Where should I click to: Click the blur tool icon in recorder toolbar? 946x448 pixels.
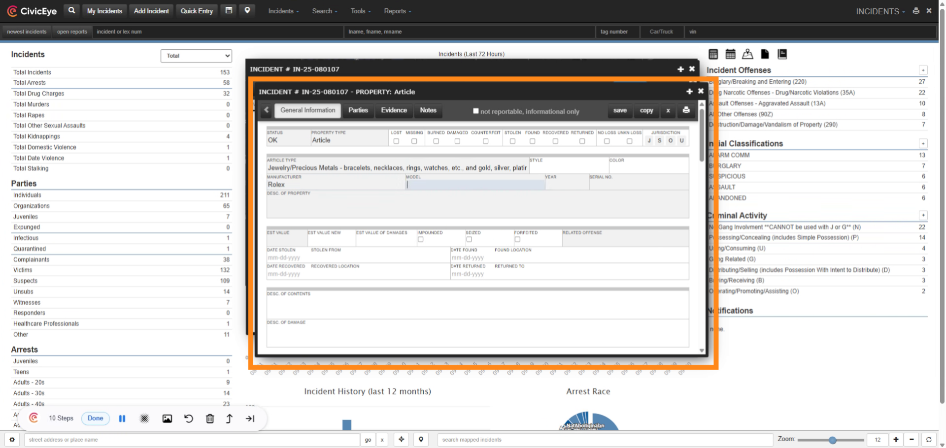click(x=144, y=418)
